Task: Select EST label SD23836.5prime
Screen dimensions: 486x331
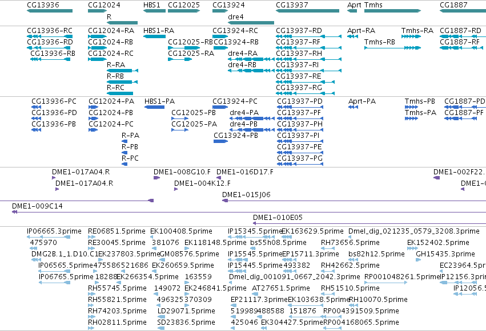Action: pos(186,322)
